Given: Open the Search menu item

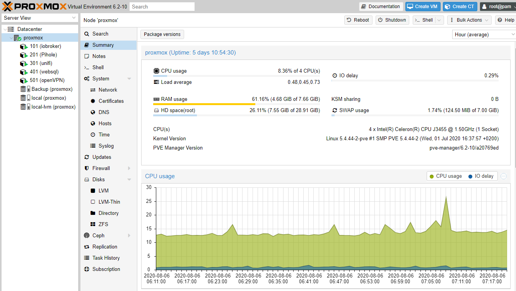Looking at the screenshot, I should [x=109, y=34].
